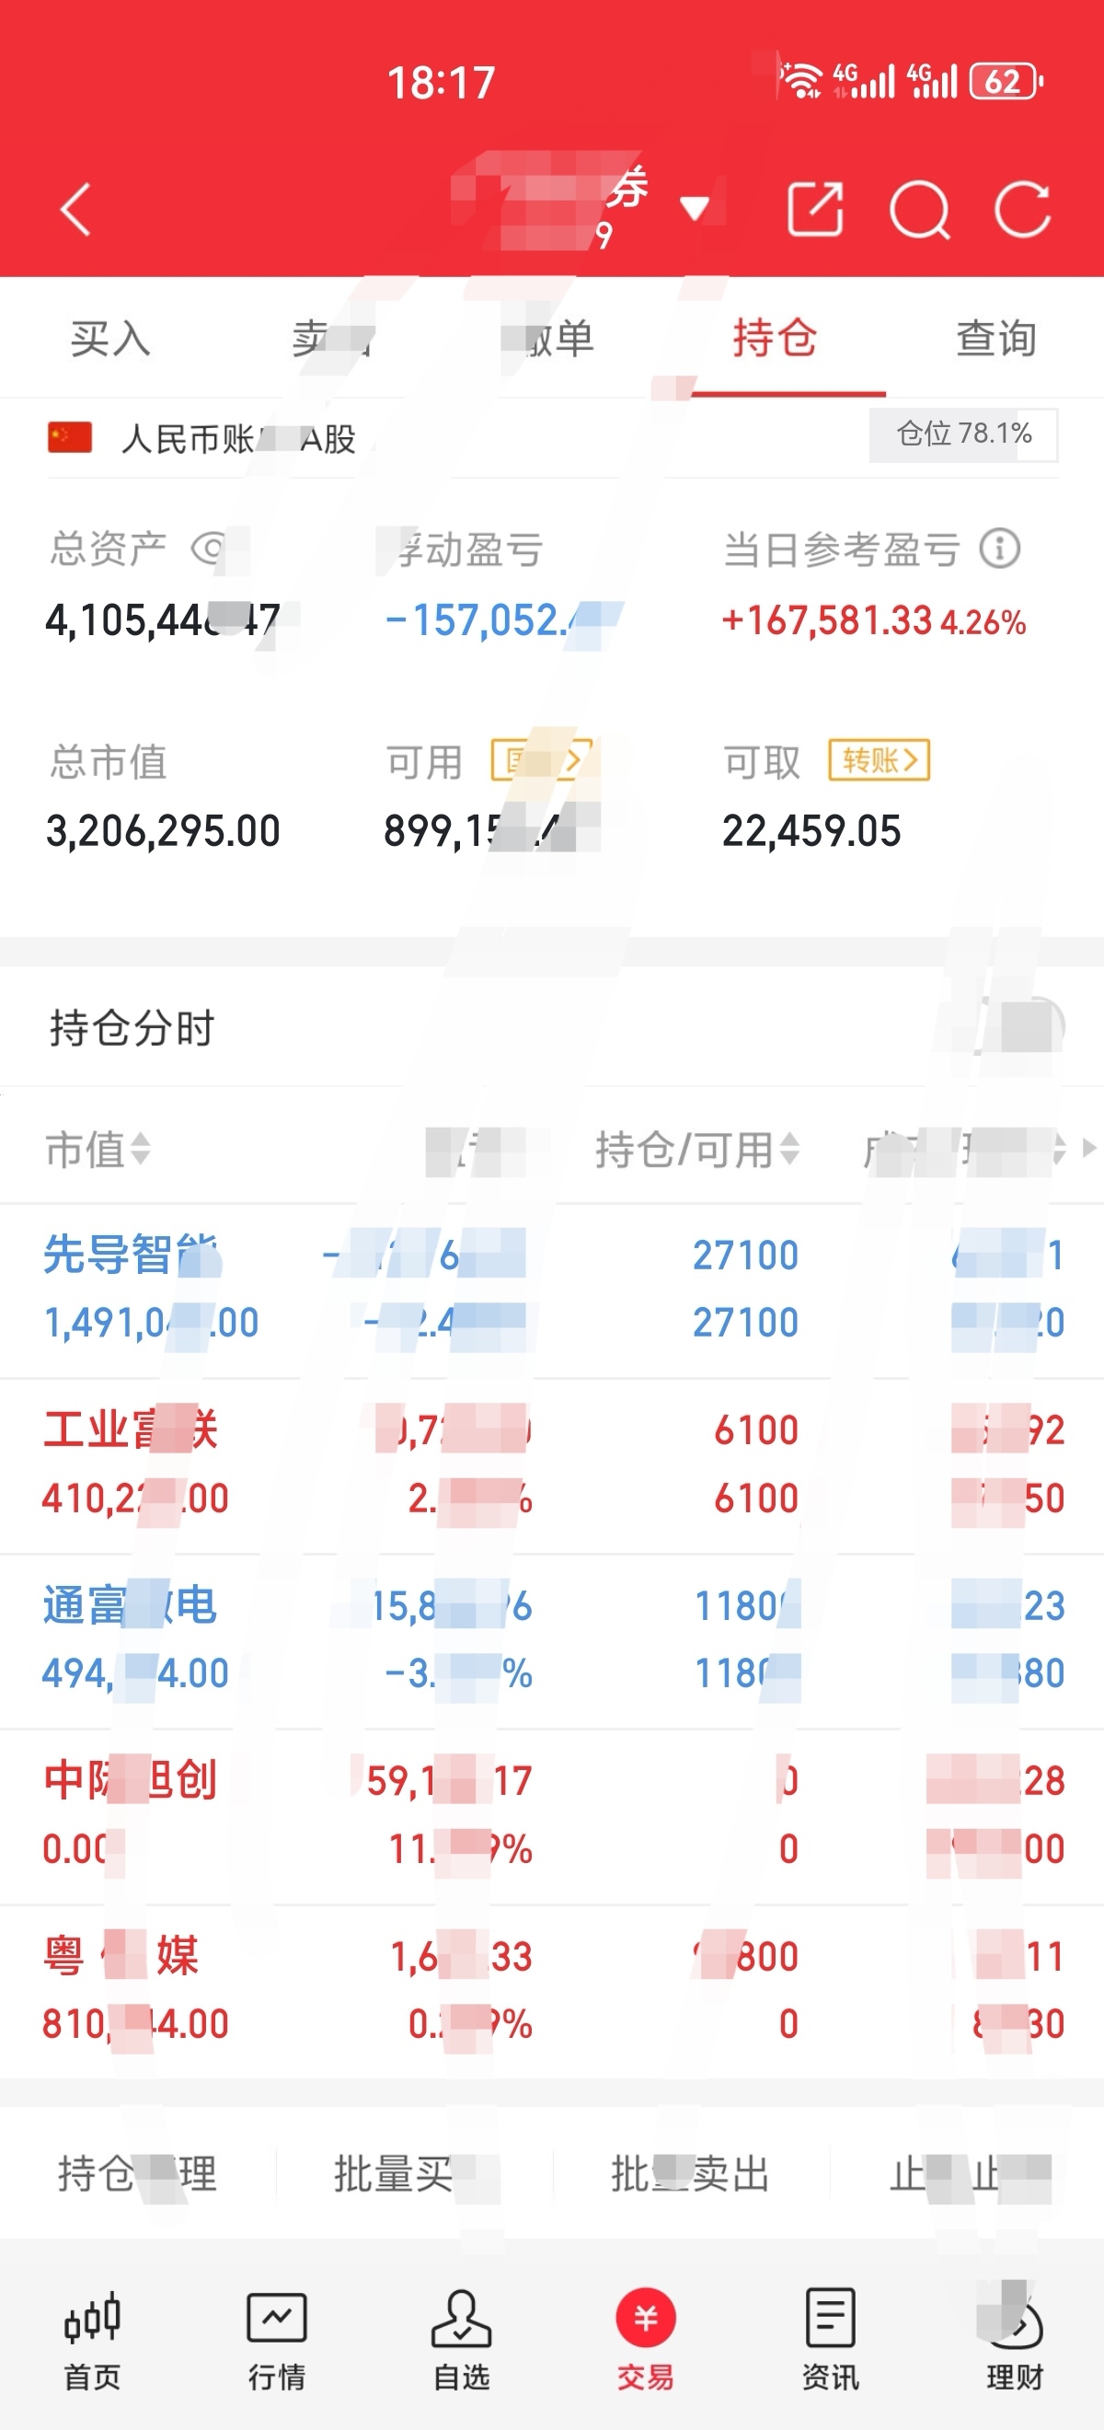Expand account selector dropdown arrow
The width and height of the screenshot is (1104, 2430).
point(695,208)
